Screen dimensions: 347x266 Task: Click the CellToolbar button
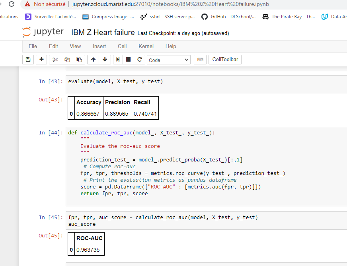(225, 60)
